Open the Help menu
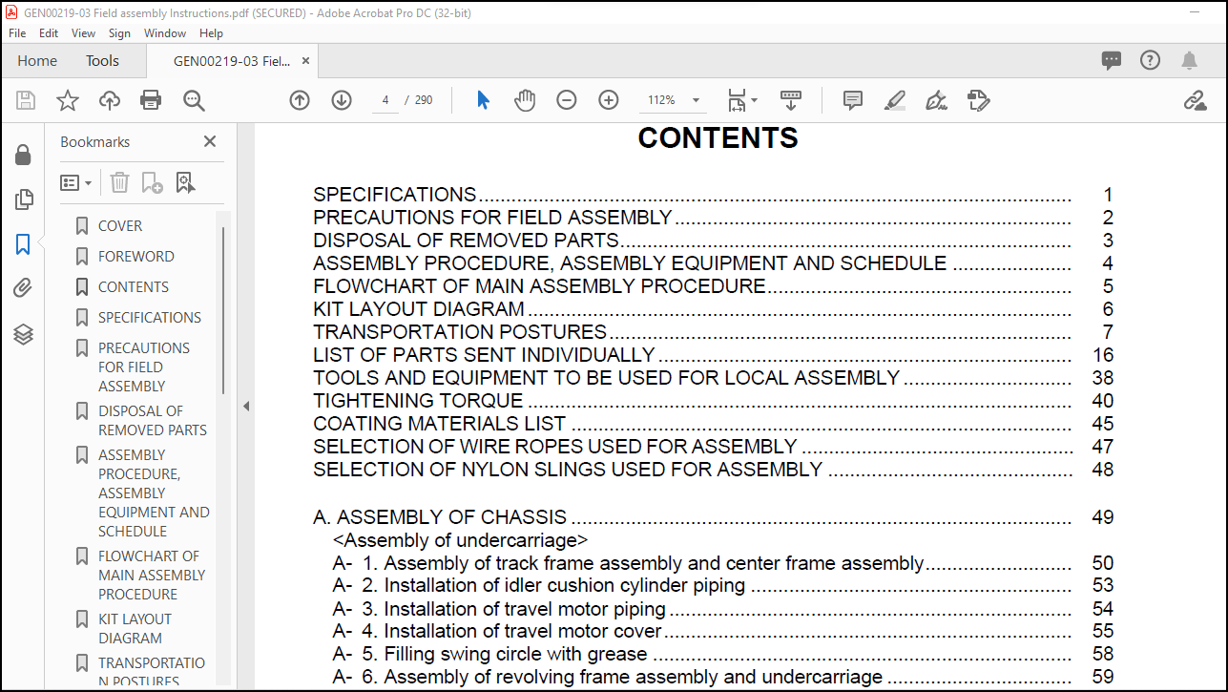This screenshot has height=692, width=1228. pos(211,32)
